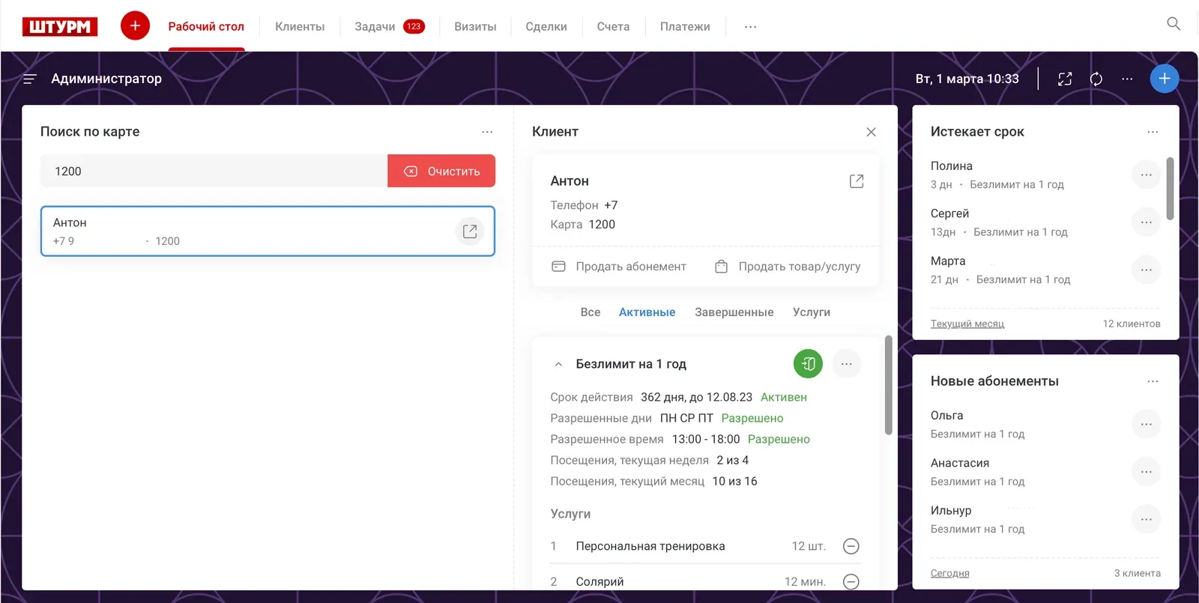Screen dimensions: 1199x603
Task: Select the Услуги tab
Action: pos(812,312)
